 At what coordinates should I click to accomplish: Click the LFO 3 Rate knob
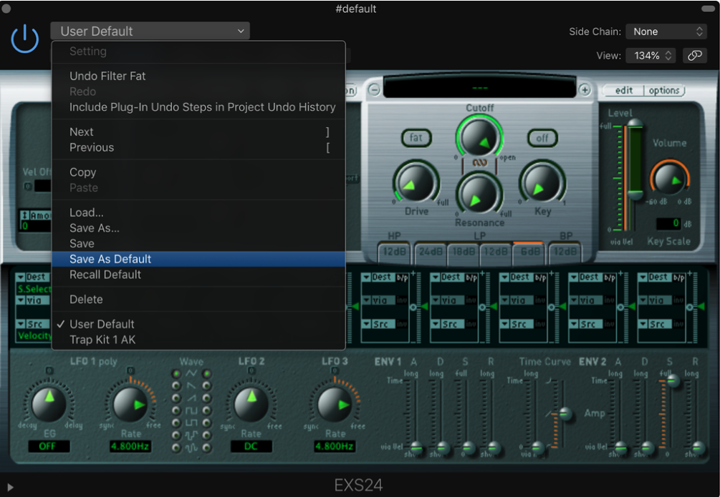334,405
